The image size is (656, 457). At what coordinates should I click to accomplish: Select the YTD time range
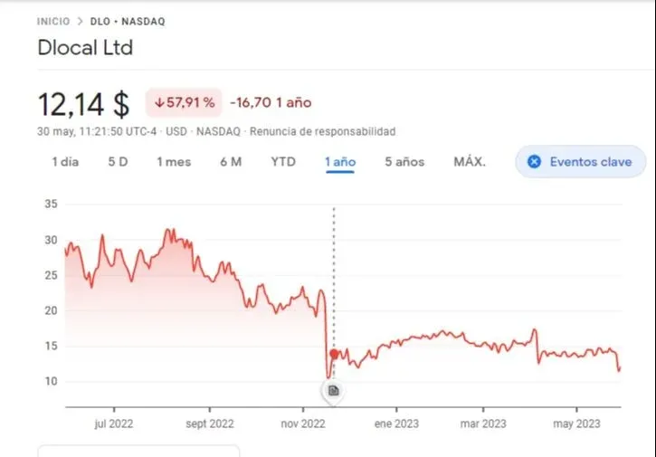[283, 162]
